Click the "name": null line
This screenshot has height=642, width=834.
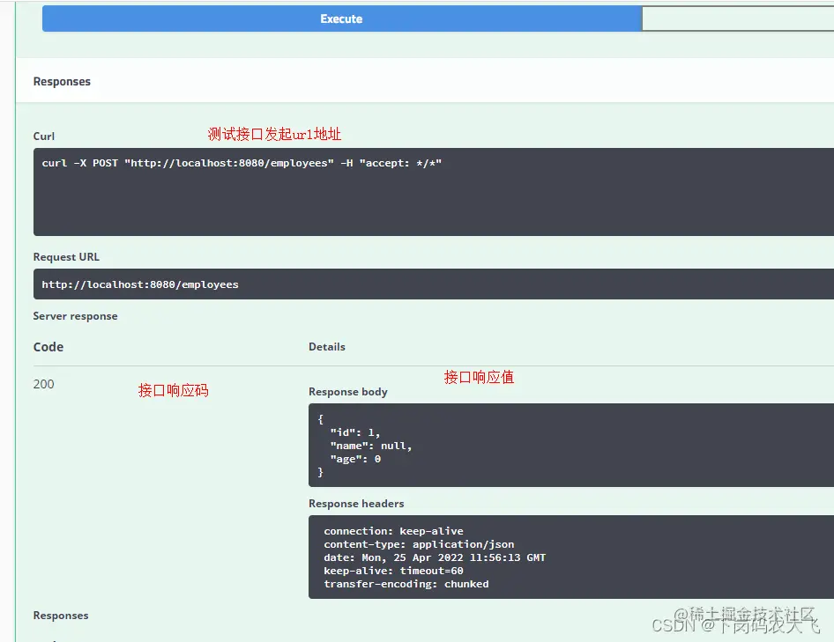pos(371,446)
